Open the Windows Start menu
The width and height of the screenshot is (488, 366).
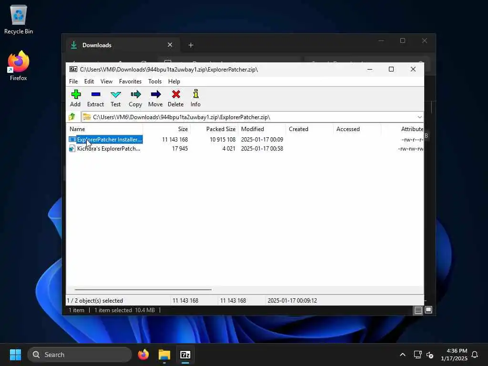15,355
